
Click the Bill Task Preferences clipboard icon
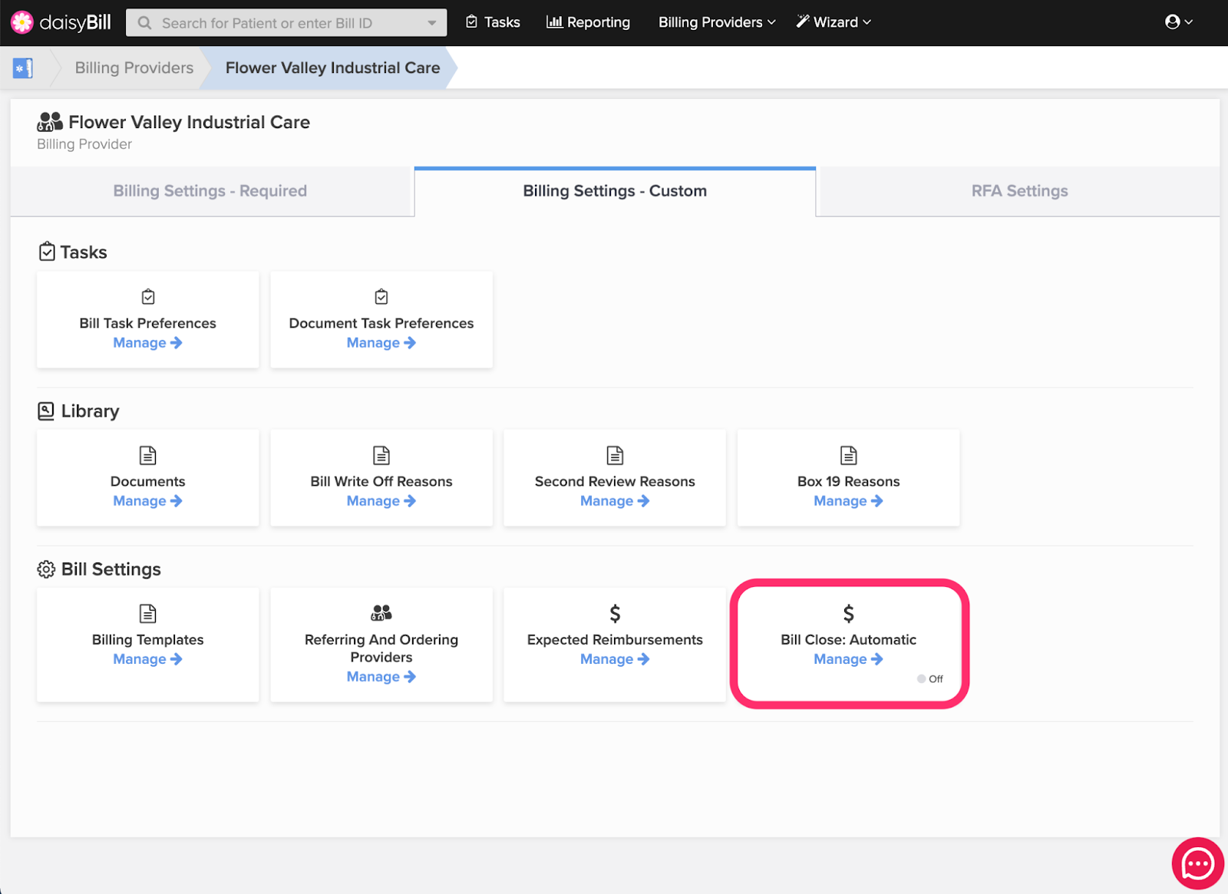[148, 297]
